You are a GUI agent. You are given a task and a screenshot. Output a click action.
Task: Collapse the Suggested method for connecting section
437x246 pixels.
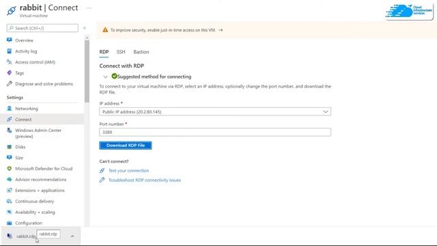pos(105,77)
